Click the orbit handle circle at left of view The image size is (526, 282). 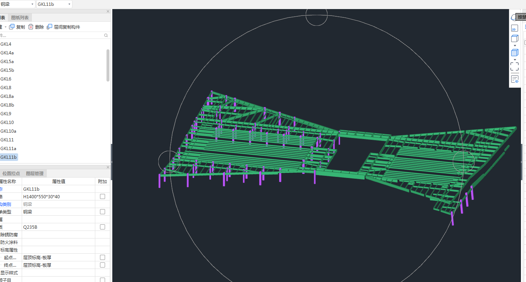coord(170,162)
